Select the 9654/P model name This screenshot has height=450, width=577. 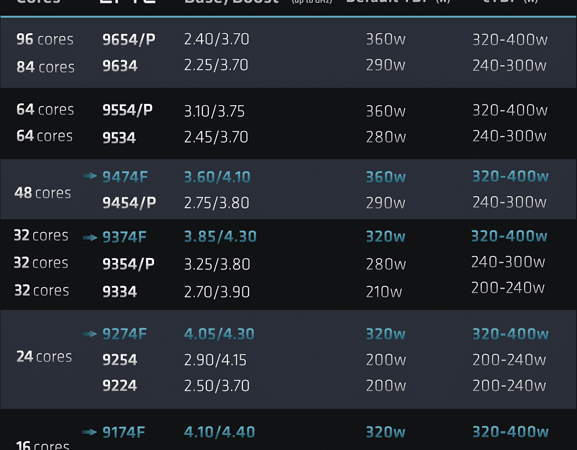pos(129,39)
